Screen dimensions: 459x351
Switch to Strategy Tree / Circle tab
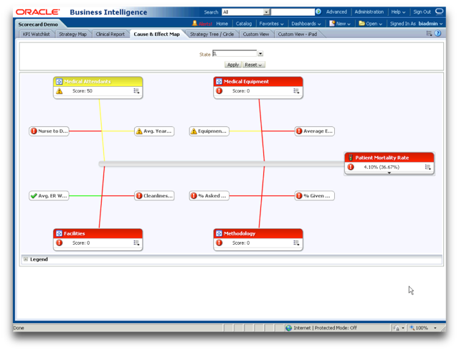[212, 34]
